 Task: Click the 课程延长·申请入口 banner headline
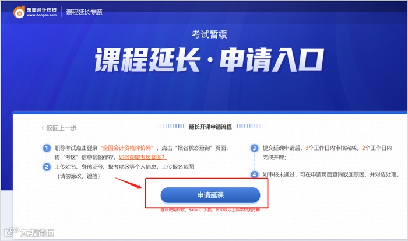coord(209,60)
